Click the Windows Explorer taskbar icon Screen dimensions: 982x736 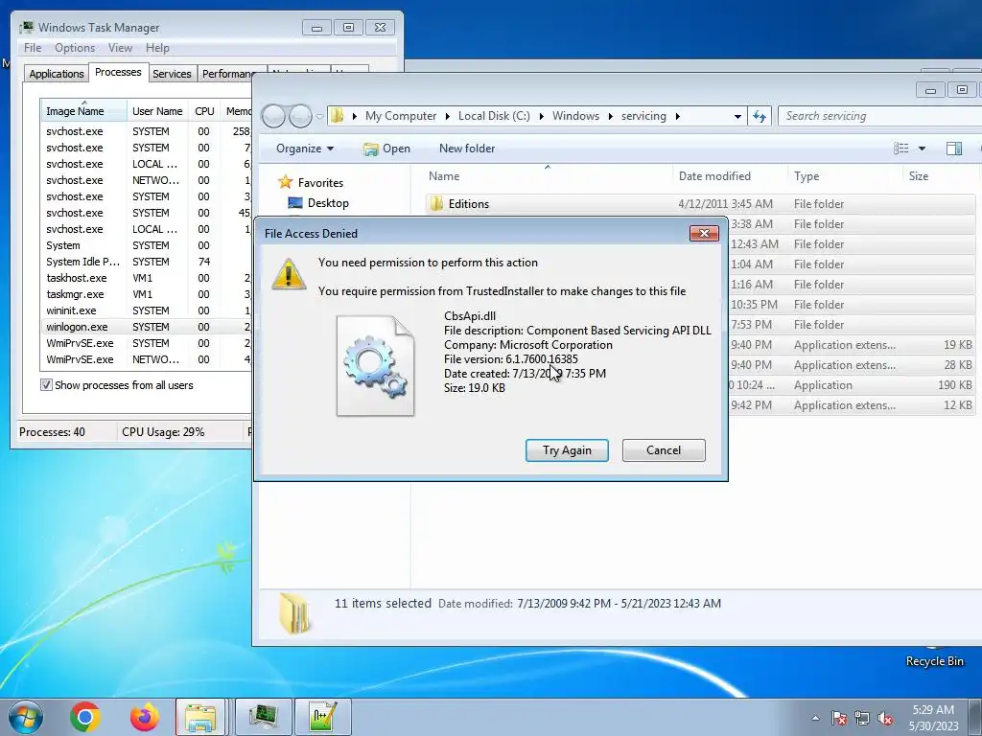click(x=200, y=717)
